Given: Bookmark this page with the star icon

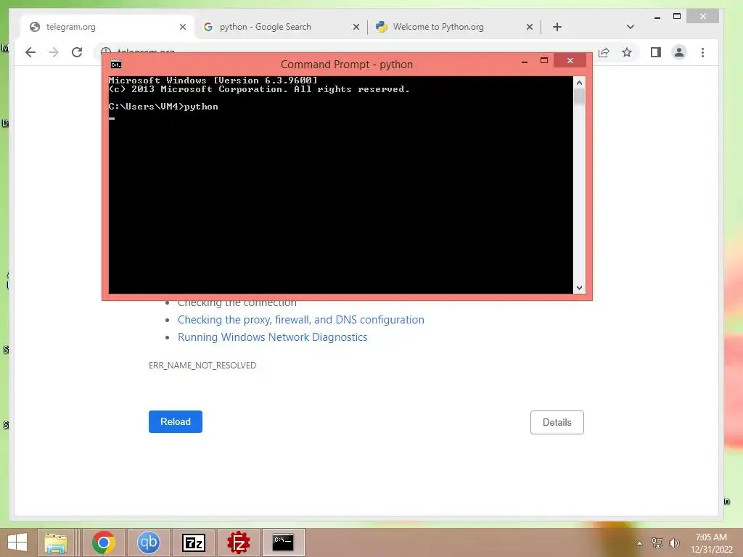Looking at the screenshot, I should pos(627,52).
